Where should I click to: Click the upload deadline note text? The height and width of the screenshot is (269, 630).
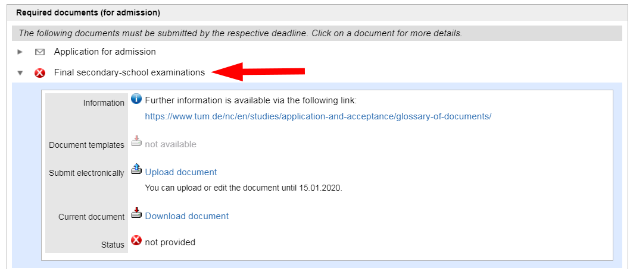[x=244, y=188]
